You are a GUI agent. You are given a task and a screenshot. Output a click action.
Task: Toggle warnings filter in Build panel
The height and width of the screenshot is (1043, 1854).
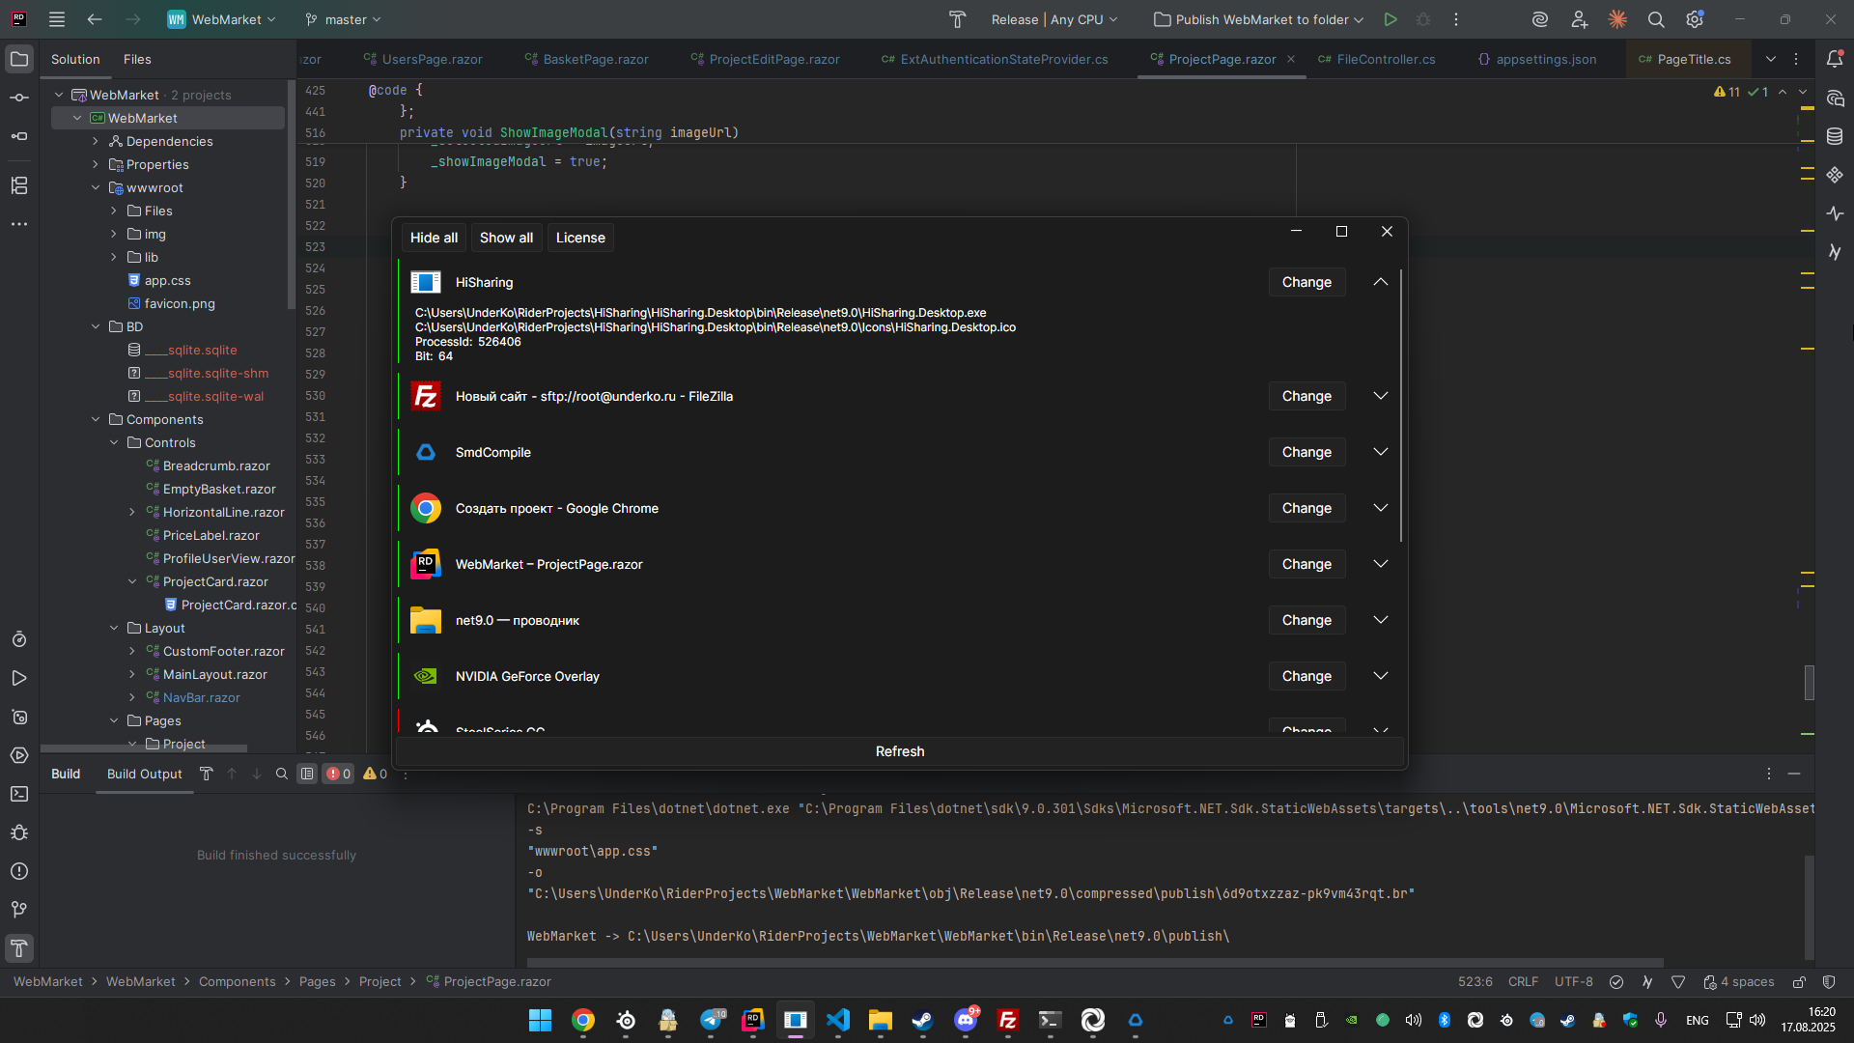coord(375,774)
